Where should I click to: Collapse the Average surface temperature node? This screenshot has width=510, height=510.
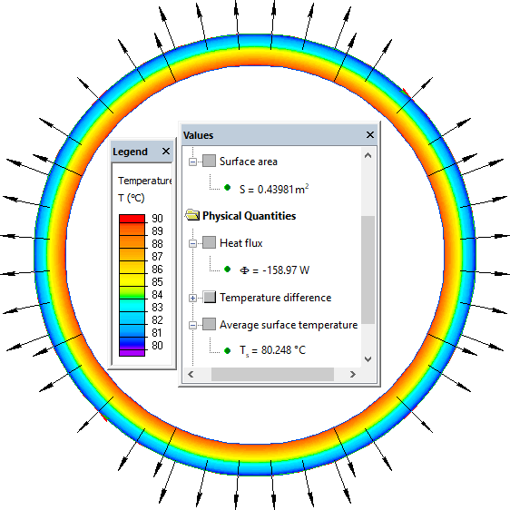(x=193, y=325)
